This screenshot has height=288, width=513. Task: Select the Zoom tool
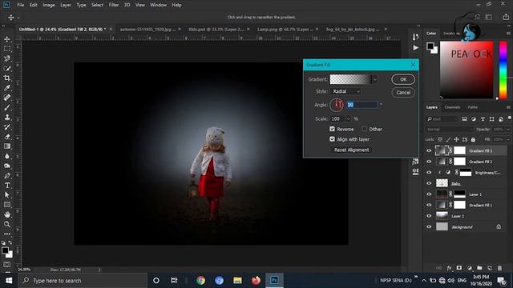[7, 224]
